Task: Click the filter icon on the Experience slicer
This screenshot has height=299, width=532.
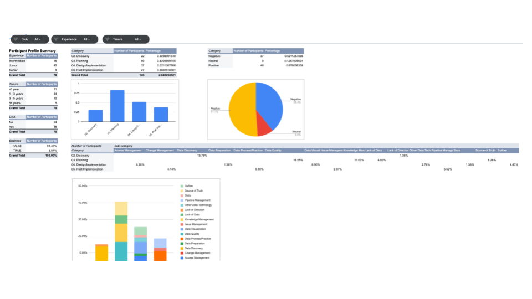Action: tap(56, 39)
